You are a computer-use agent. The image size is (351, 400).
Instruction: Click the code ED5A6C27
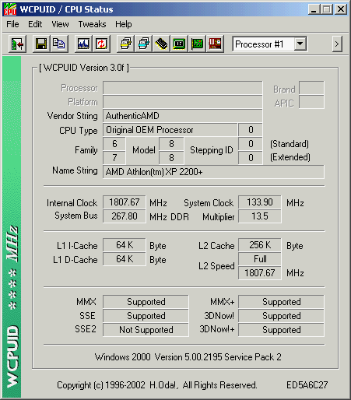pos(307,385)
